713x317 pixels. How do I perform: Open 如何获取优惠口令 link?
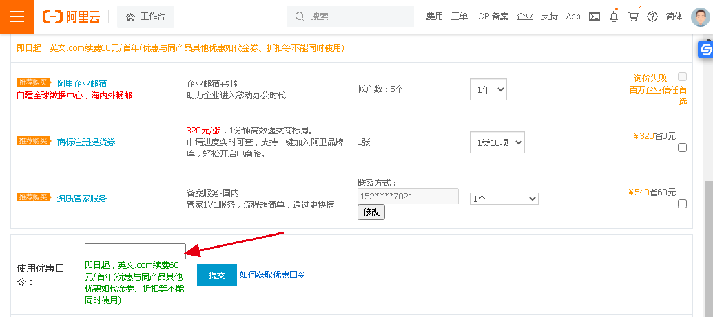click(x=273, y=275)
